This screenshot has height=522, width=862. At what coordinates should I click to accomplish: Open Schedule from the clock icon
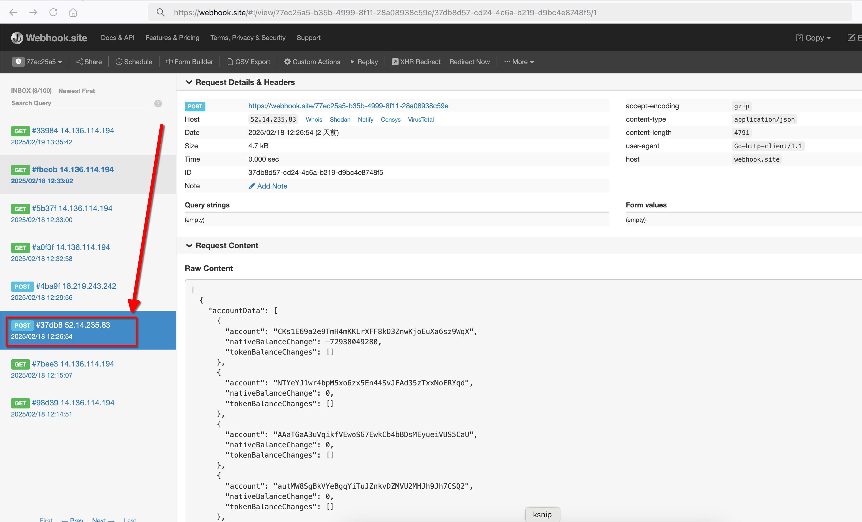click(119, 62)
